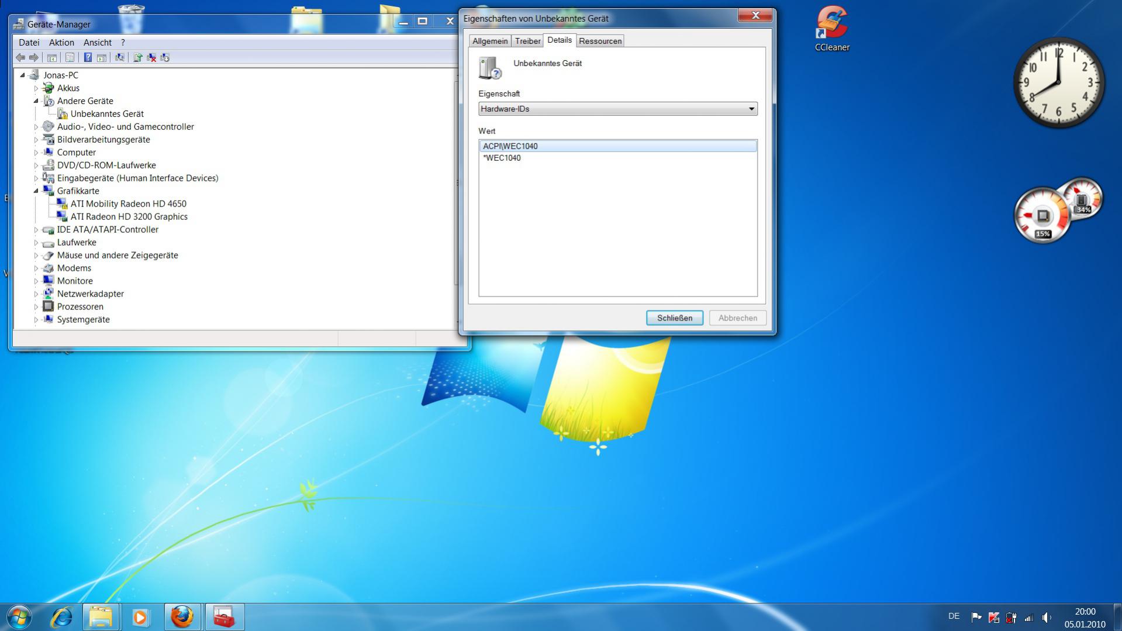Click the update driver software toolbar icon

138,57
